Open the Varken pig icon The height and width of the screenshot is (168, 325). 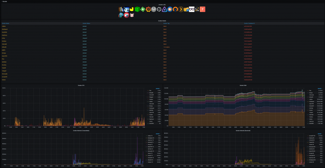tap(132, 15)
